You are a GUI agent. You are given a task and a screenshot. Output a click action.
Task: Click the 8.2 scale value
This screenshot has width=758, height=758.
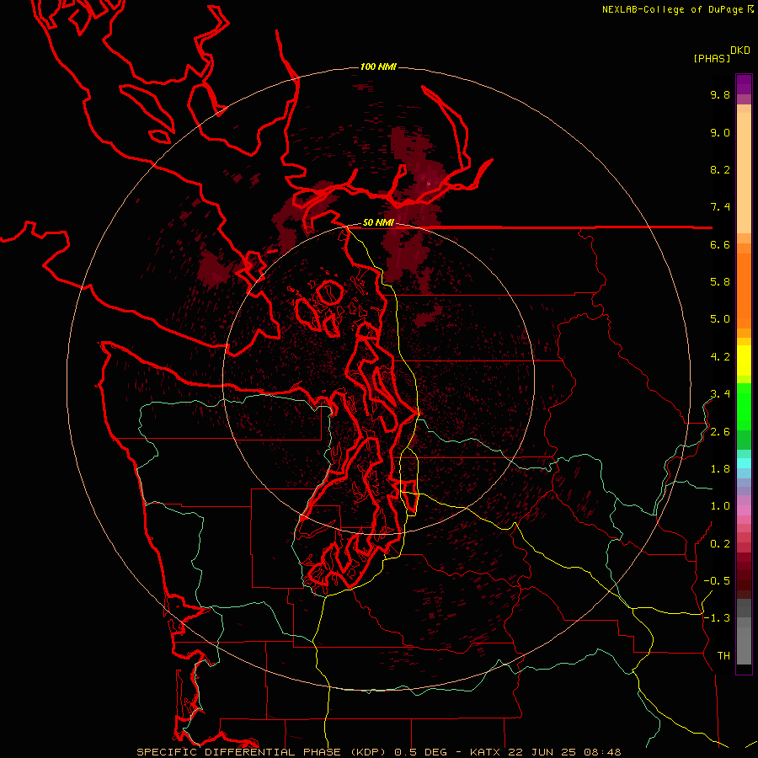click(x=720, y=169)
